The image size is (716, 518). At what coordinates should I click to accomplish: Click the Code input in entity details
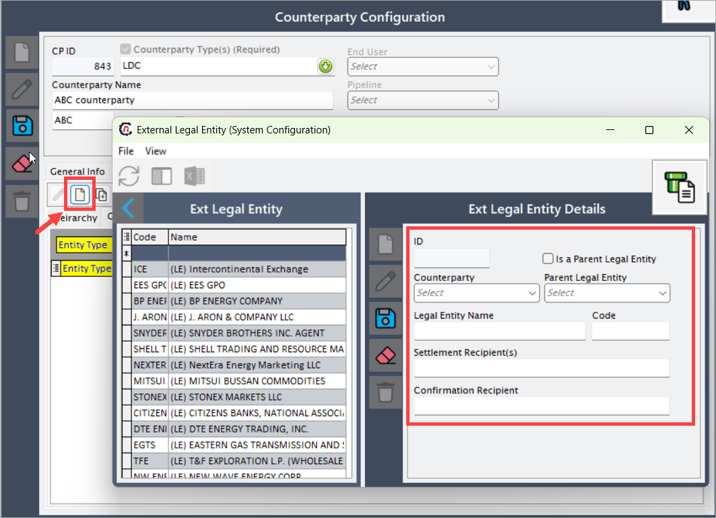pos(630,331)
